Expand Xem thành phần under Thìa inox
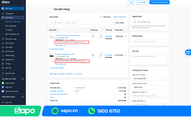Screen dimensions: 191x118 coord(57,49)
